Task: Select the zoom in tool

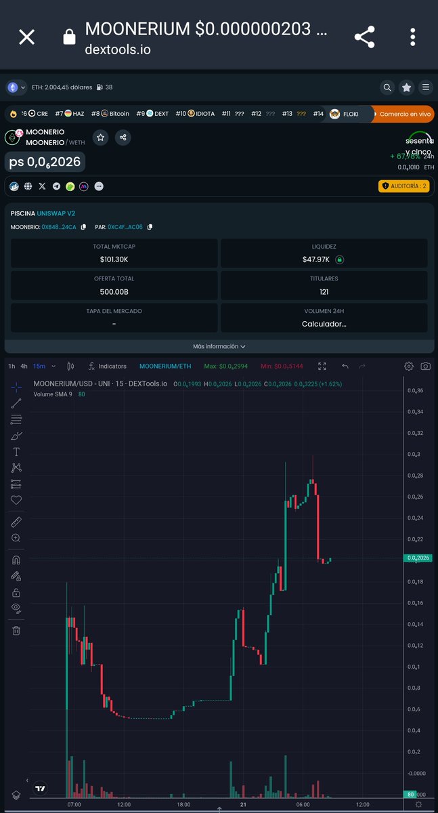Action: click(16, 538)
